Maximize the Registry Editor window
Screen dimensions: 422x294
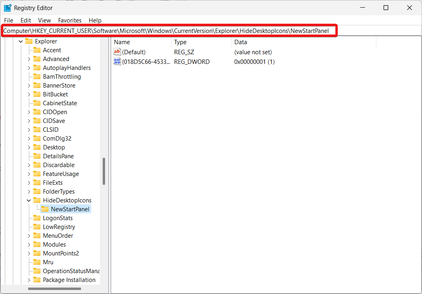pos(385,8)
